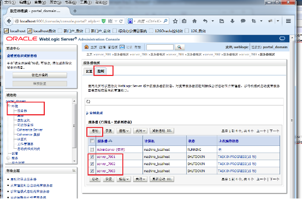
Task: Click the search magnifier in Firefox search box
Action: click(165, 21)
